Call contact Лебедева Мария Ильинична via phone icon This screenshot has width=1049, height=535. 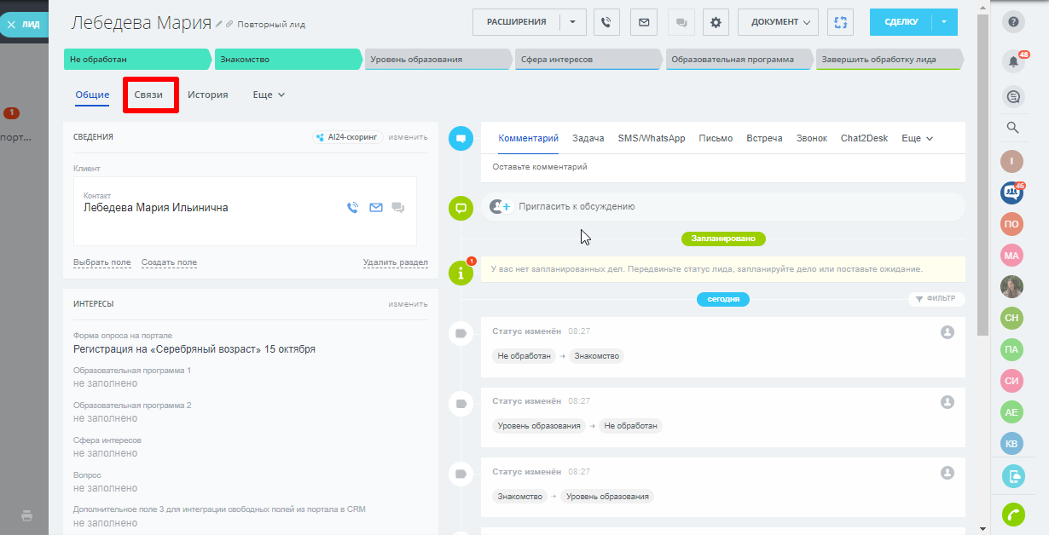353,207
